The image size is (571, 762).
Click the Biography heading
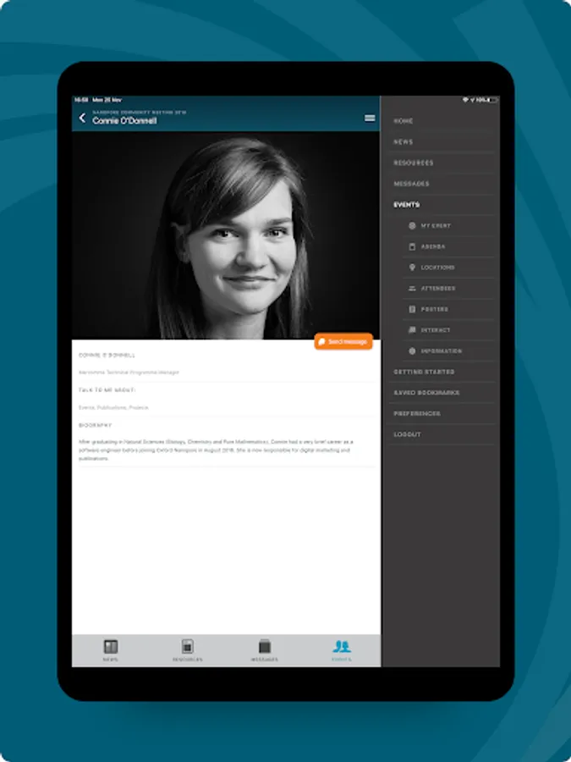(95, 425)
